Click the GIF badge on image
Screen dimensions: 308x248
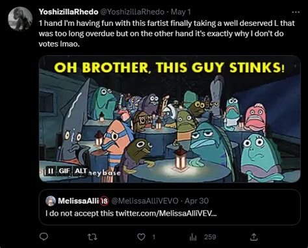coord(64,171)
